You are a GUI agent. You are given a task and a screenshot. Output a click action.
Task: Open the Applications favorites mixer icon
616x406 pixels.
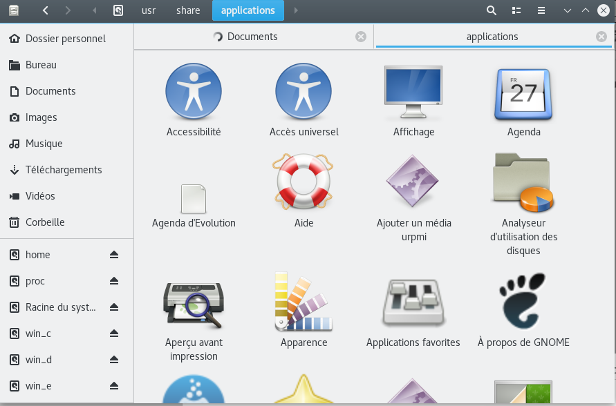coord(413,302)
